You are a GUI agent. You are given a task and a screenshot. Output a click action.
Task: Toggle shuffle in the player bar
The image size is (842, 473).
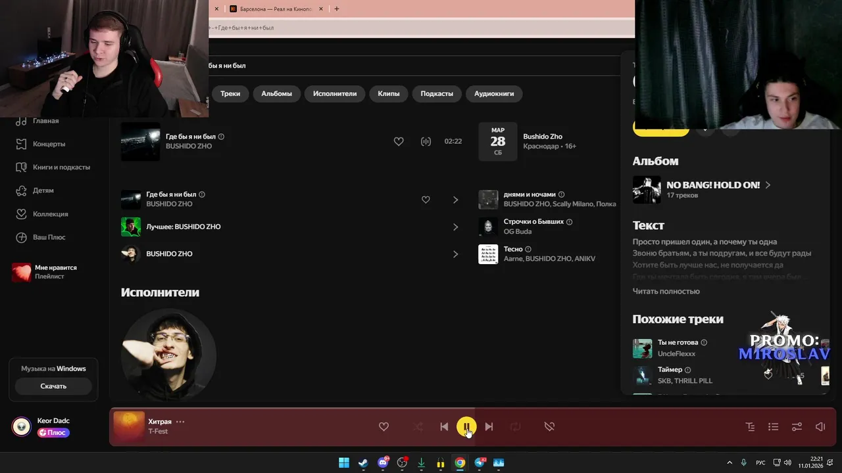(x=418, y=426)
